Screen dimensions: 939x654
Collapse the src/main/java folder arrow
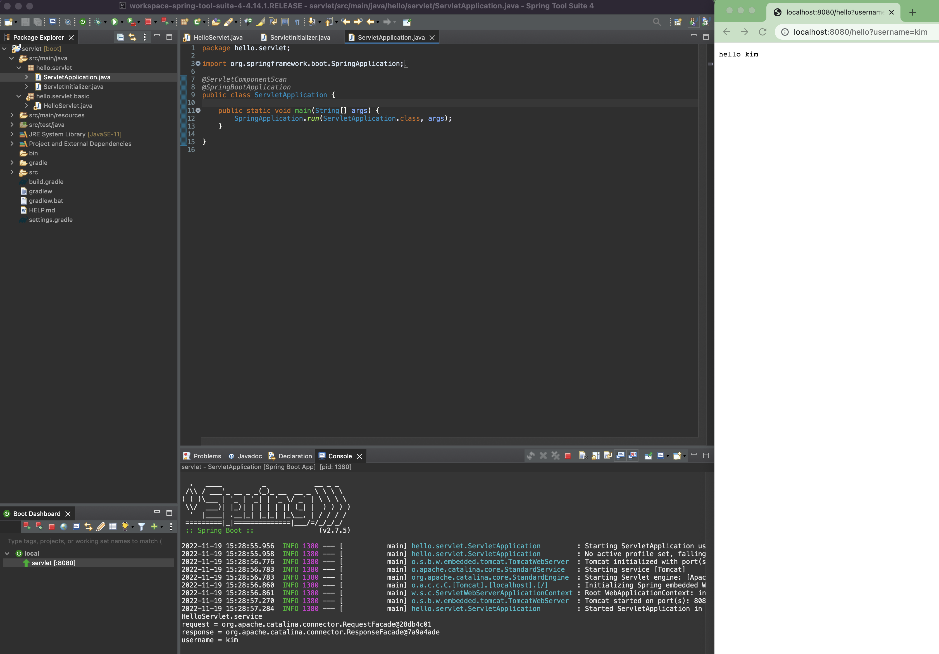click(x=12, y=58)
